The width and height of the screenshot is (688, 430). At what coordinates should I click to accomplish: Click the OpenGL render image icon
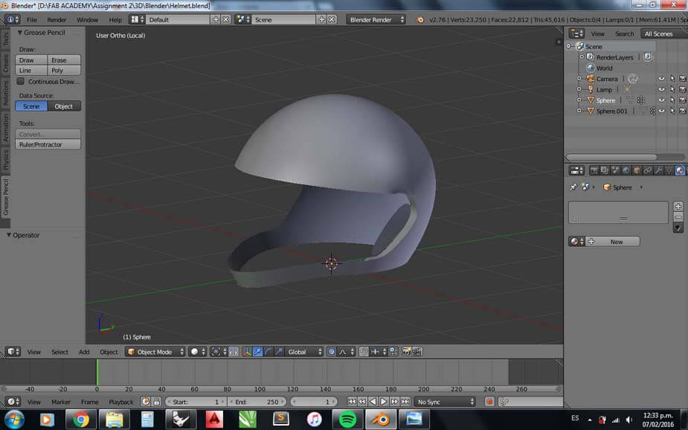point(407,352)
